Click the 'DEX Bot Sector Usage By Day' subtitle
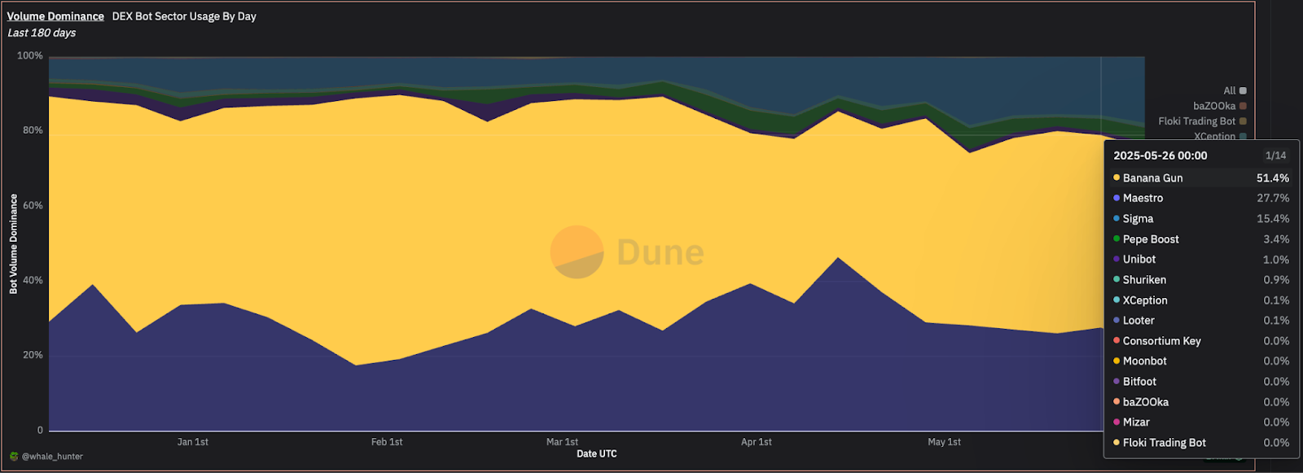The height and width of the screenshot is (473, 1303). click(184, 16)
